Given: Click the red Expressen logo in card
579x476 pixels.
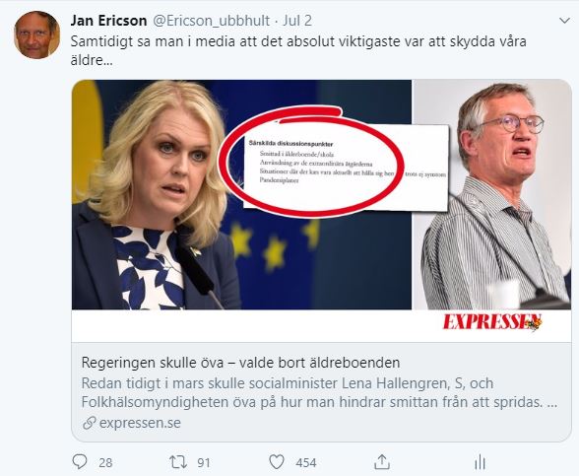Looking at the screenshot, I should tap(492, 322).
